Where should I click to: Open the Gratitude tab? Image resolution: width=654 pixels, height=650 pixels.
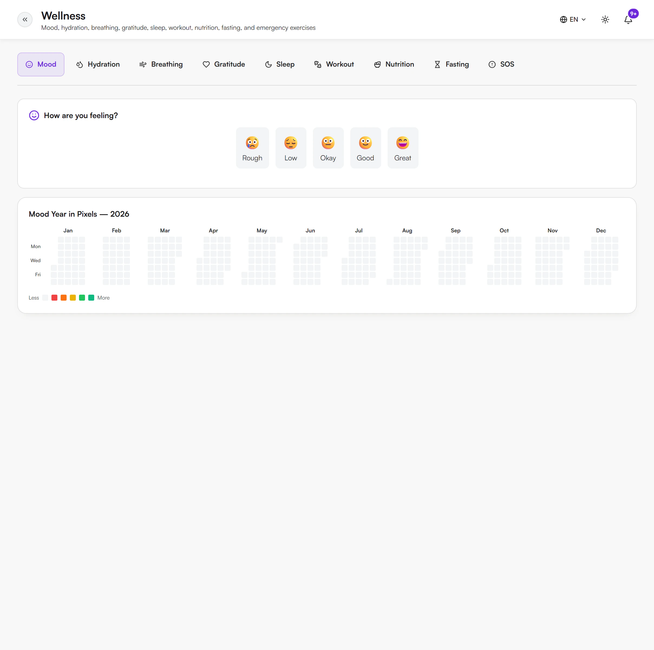[x=224, y=64]
